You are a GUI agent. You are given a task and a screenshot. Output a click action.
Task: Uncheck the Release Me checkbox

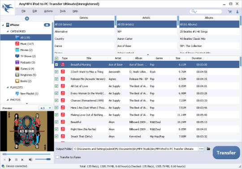56,79
